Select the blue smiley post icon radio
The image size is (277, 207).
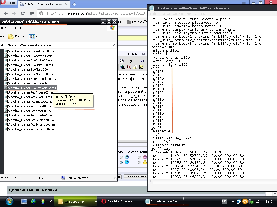[x=122, y=157]
